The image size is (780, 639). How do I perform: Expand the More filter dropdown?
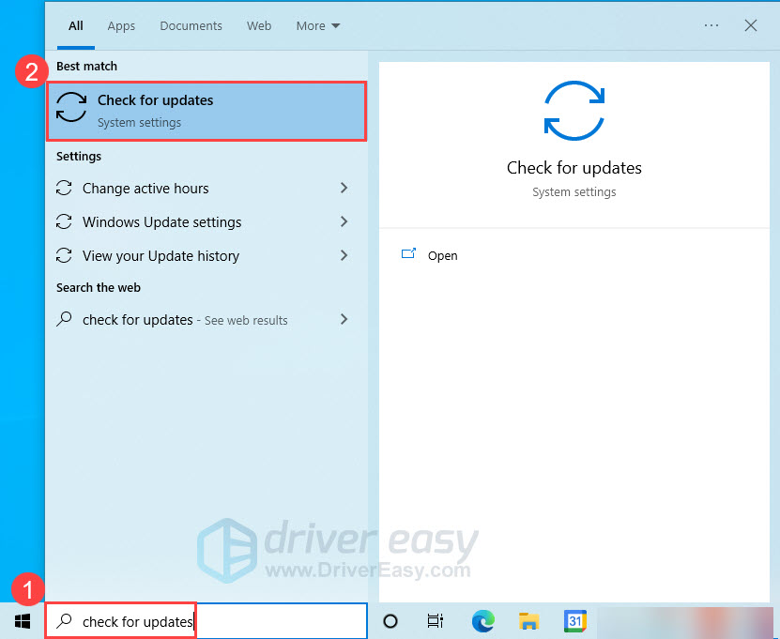click(318, 26)
